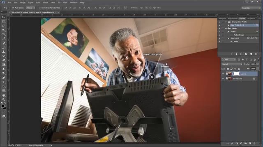The width and height of the screenshot is (263, 147).
Task: Open the Layer menu
Action: click(x=30, y=2)
